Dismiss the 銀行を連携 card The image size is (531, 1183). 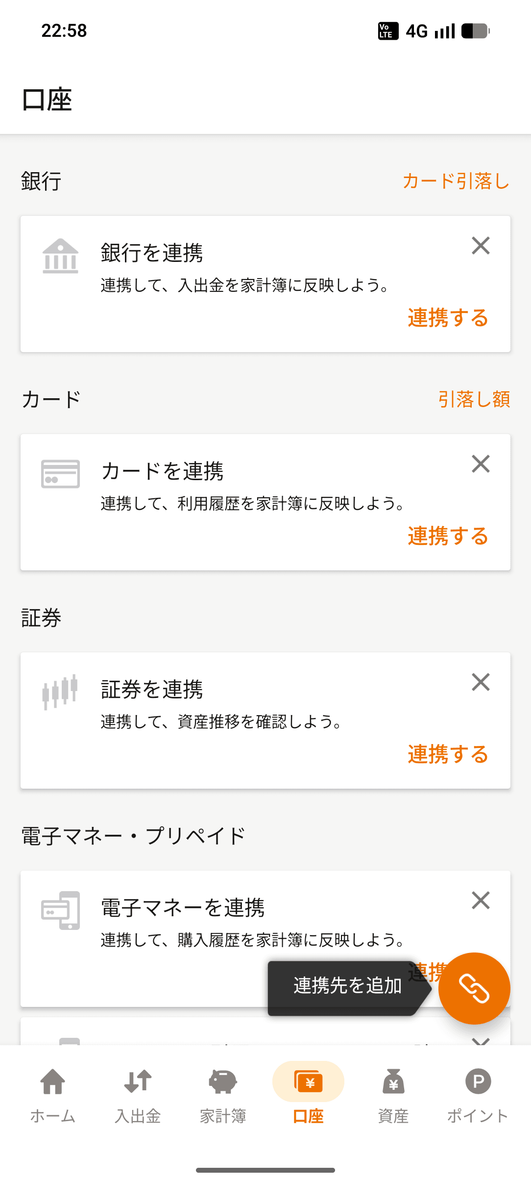click(x=481, y=246)
